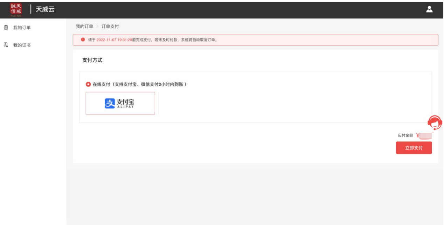
Task: Click the 我的订单 clipboard icon in the sidebar
Action: 6,27
